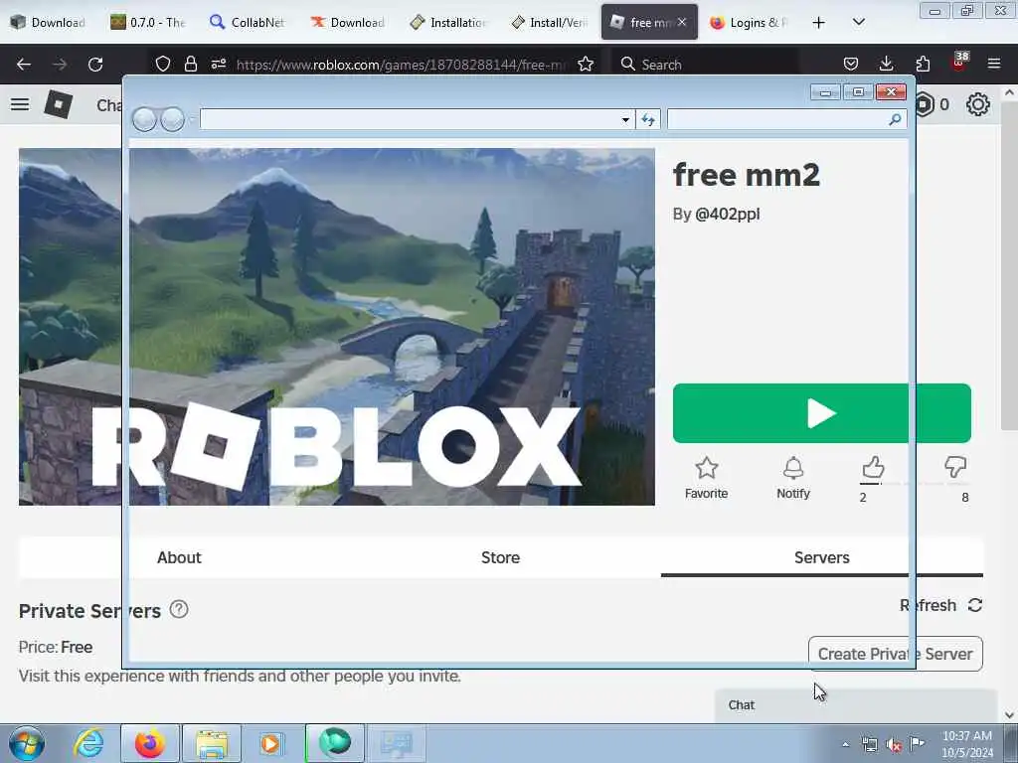The image size is (1018, 763).
Task: Open the Firefox application hamburger menu
Action: point(994,64)
